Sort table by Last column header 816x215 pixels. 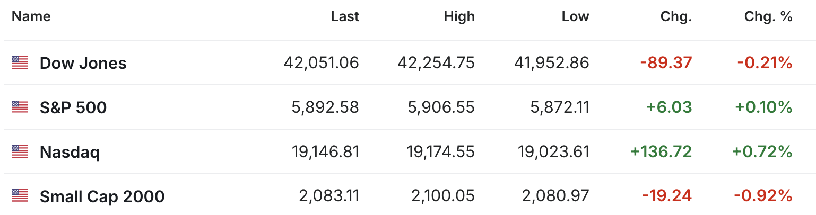[x=345, y=17]
